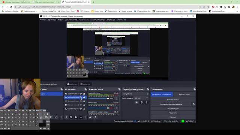Toggle lock on screen capture source
Image resolution: width=240 pixels, height=135 pixels.
84,109
